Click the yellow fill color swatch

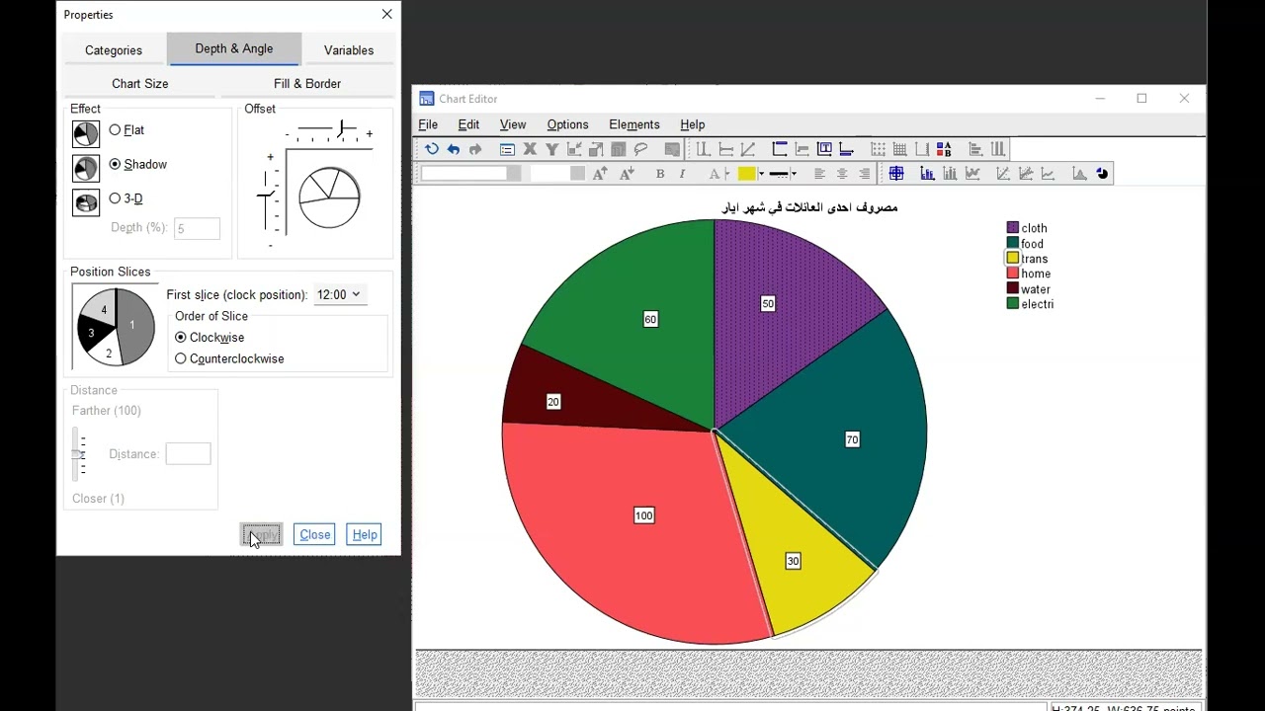click(x=746, y=174)
